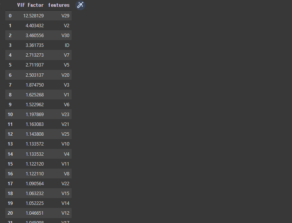Viewport: 292px width, 223px height.
Task: Click feature cell V3
Action: (67, 85)
